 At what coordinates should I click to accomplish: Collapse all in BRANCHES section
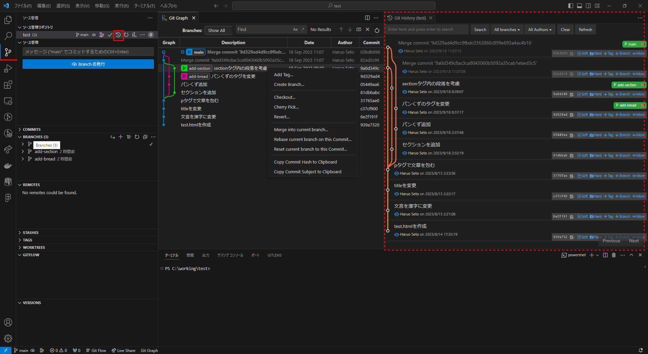click(145, 137)
